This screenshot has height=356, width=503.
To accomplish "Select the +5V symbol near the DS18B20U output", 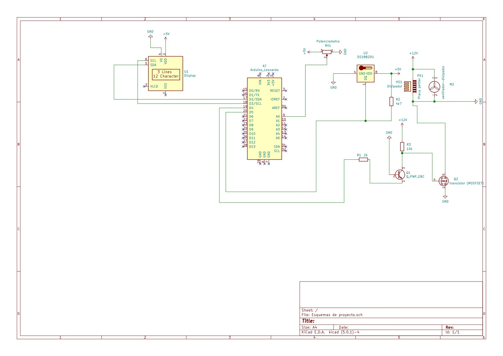I will pyautogui.click(x=398, y=69).
